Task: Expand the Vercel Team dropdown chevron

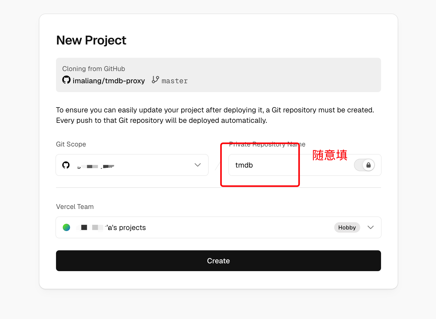Action: click(x=371, y=227)
